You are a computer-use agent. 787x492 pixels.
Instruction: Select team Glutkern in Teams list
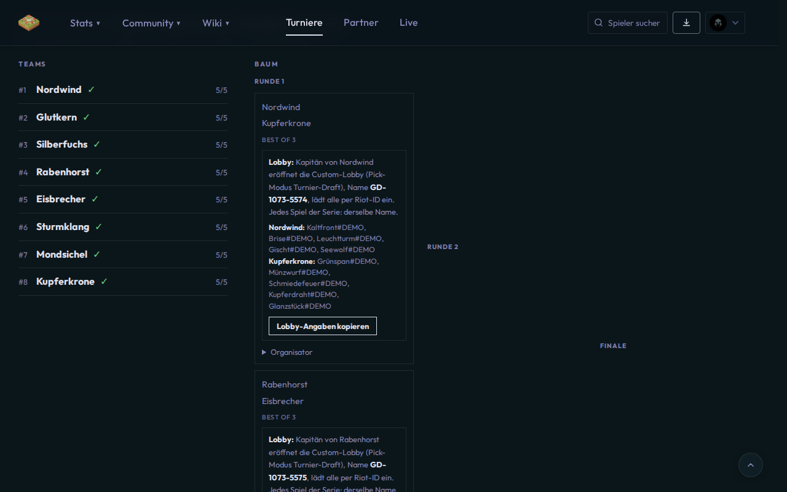[x=123, y=117]
